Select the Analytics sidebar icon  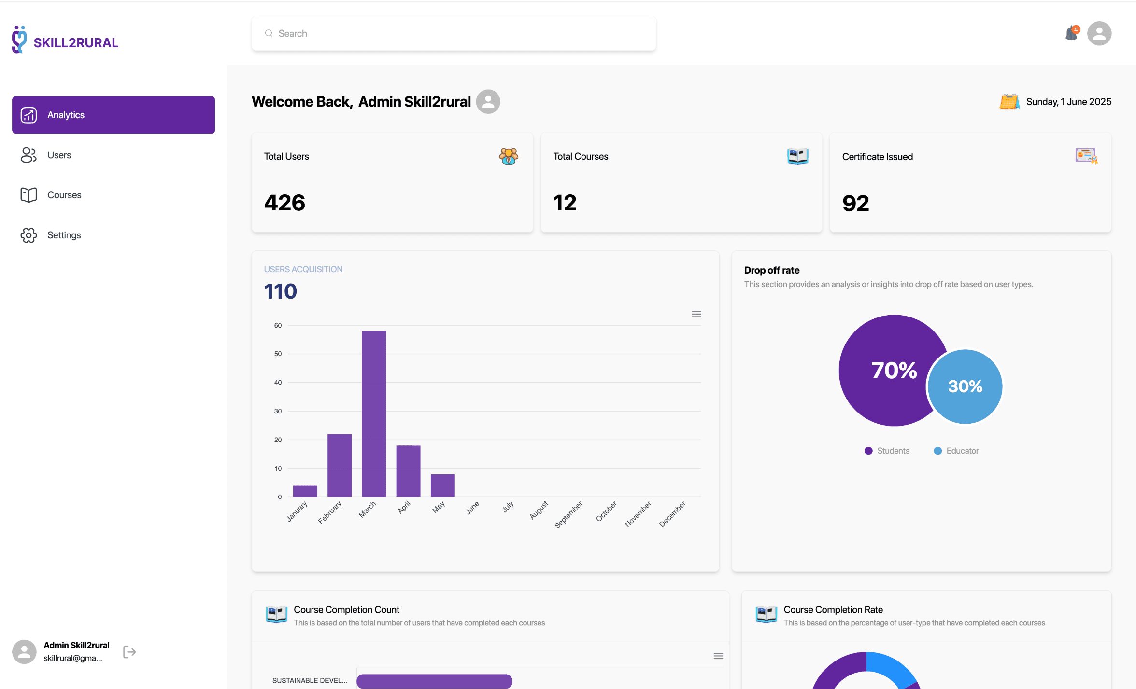pos(28,115)
